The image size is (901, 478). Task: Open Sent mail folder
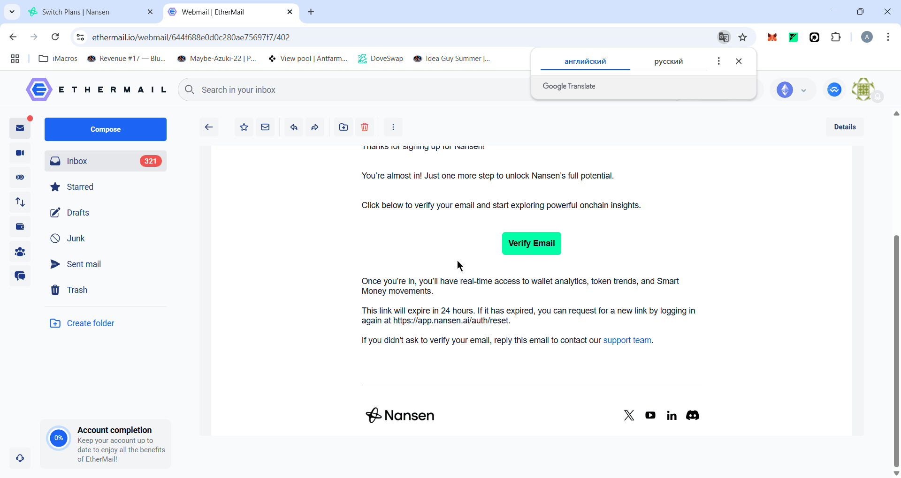[x=106, y=264]
